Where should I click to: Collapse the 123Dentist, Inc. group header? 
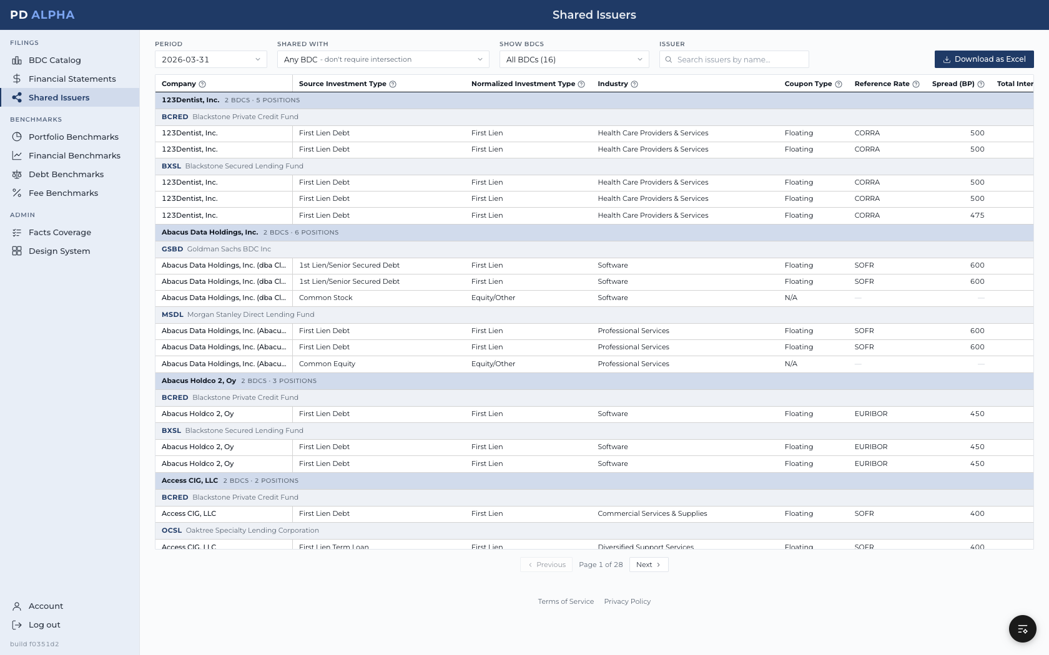[x=594, y=100]
